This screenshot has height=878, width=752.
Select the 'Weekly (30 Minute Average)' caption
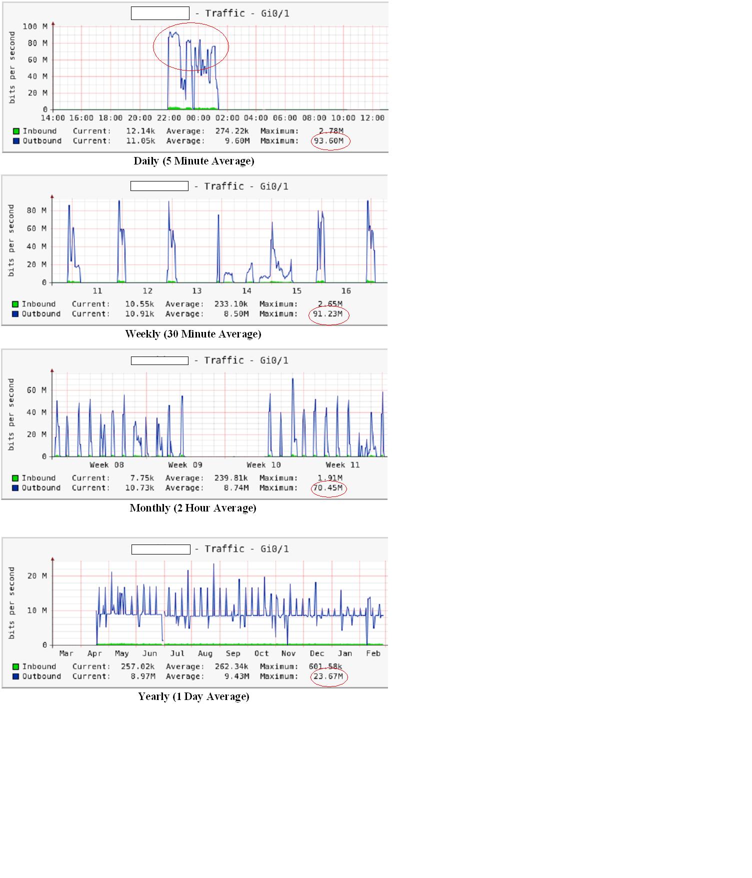click(193, 334)
